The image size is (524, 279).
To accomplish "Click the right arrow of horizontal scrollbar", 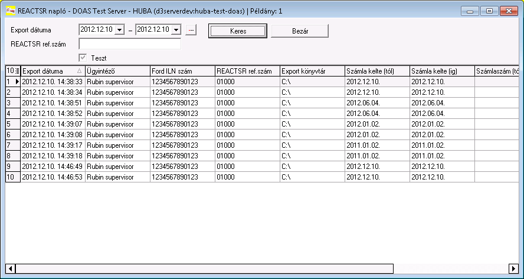I will pyautogui.click(x=513, y=268).
